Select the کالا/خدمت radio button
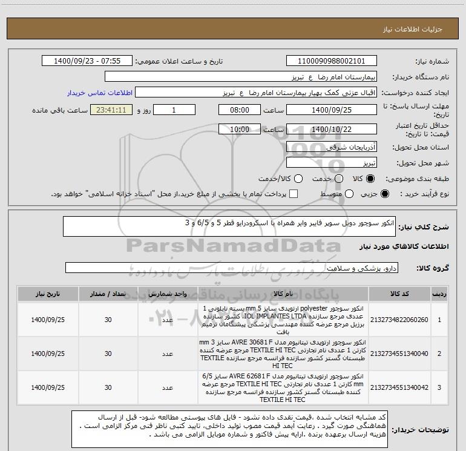Viewport: 466px width, 451px height. pyautogui.click(x=298, y=179)
